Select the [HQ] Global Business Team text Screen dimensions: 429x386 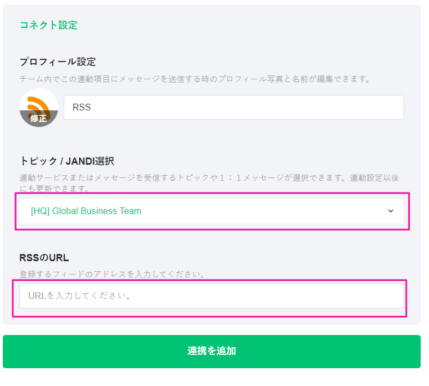point(86,211)
